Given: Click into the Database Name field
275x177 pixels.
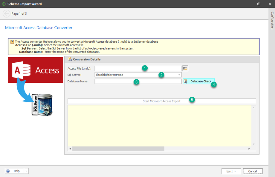Looking at the screenshot, I should point(138,81).
